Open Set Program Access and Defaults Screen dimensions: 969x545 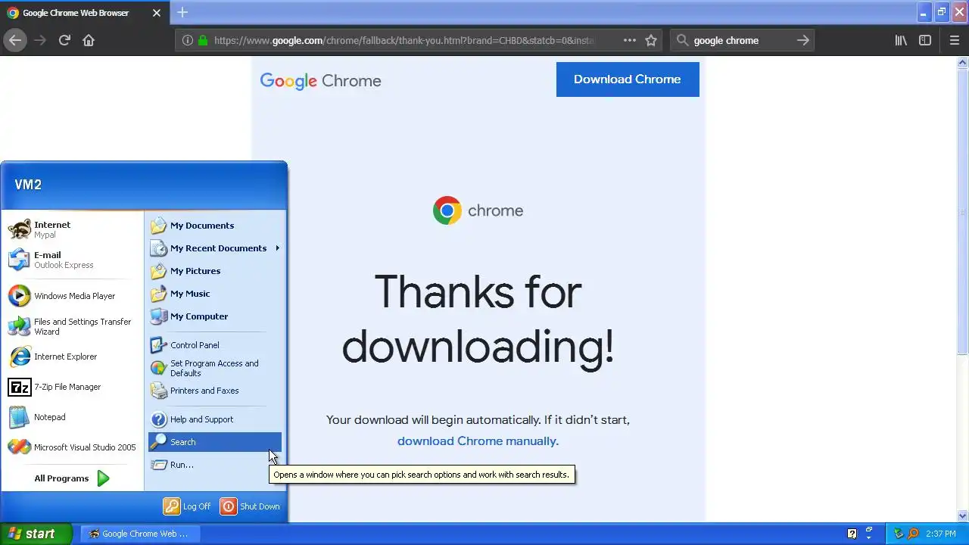coord(215,368)
